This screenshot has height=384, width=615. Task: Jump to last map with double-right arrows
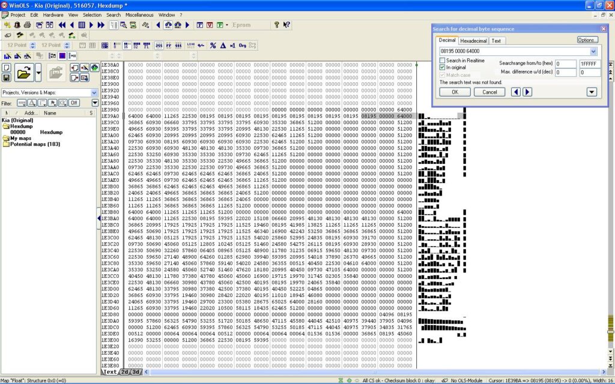pyautogui.click(x=101, y=25)
